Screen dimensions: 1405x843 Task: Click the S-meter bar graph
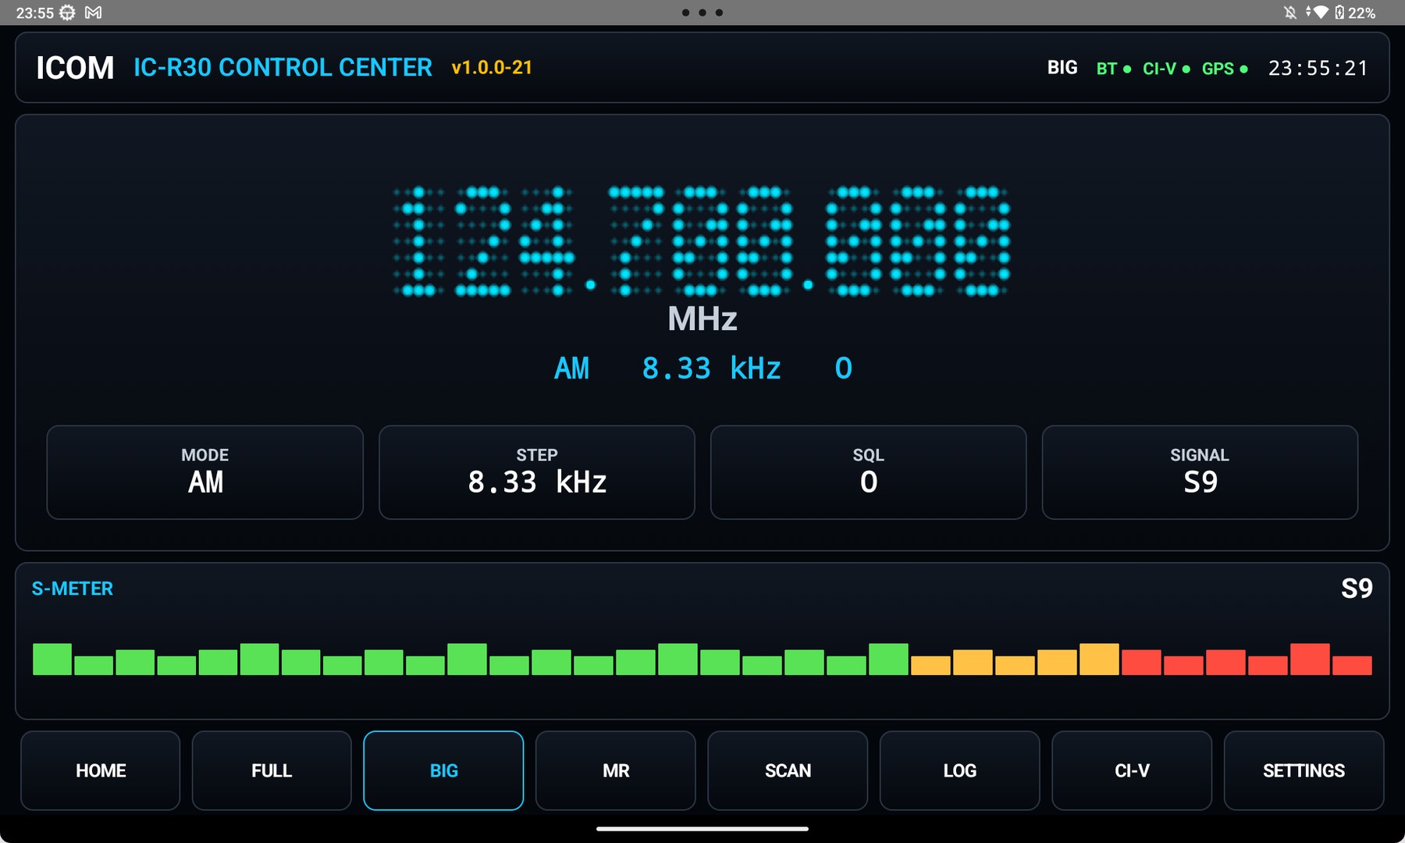[702, 659]
